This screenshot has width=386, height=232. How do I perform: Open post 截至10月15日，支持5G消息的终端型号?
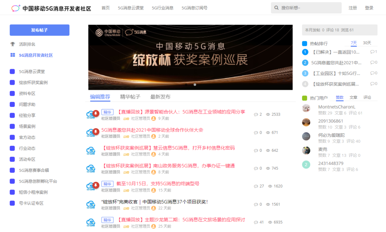coord(158,184)
